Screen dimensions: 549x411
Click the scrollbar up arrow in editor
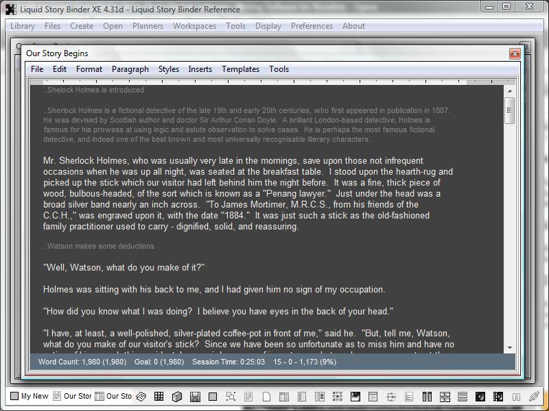(x=509, y=91)
